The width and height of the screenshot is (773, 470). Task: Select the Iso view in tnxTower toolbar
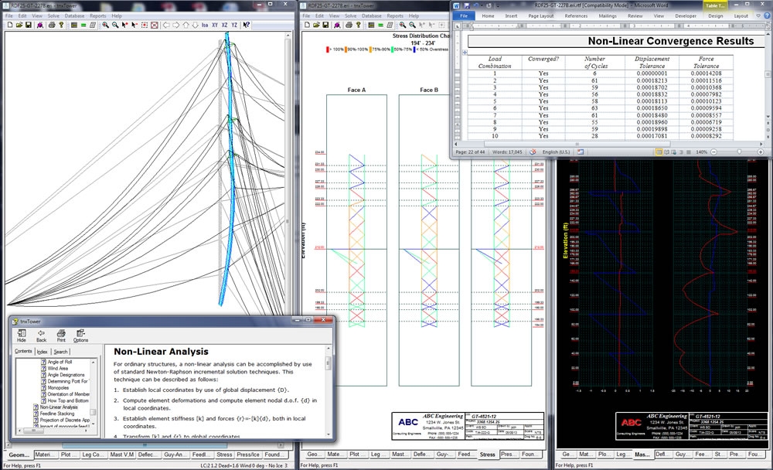[x=206, y=25]
